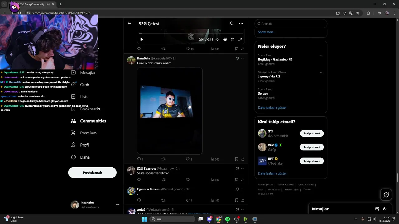Expand the Daha sidebar menu
This screenshot has width=399, height=224.
coord(80,157)
